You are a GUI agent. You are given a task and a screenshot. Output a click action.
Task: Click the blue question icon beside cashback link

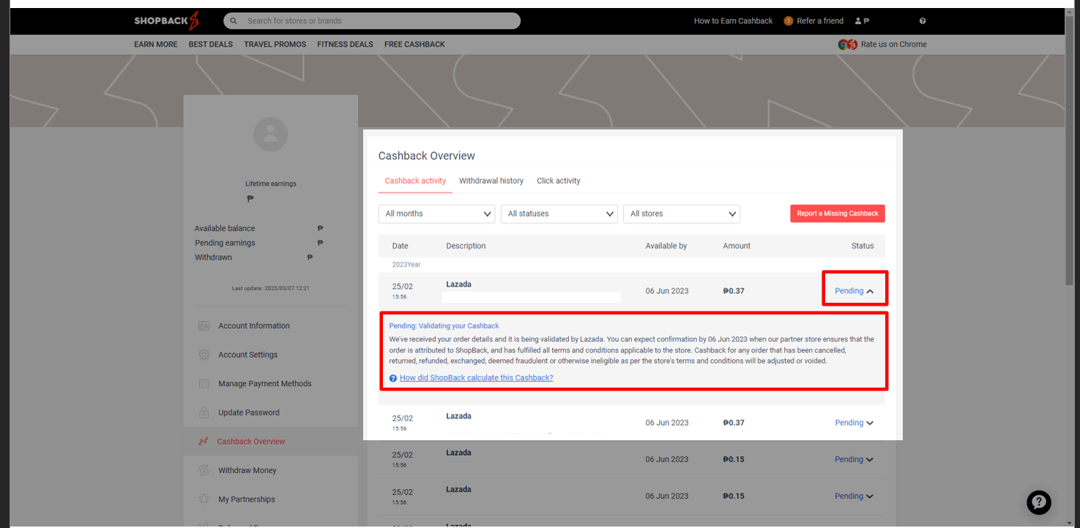click(393, 378)
